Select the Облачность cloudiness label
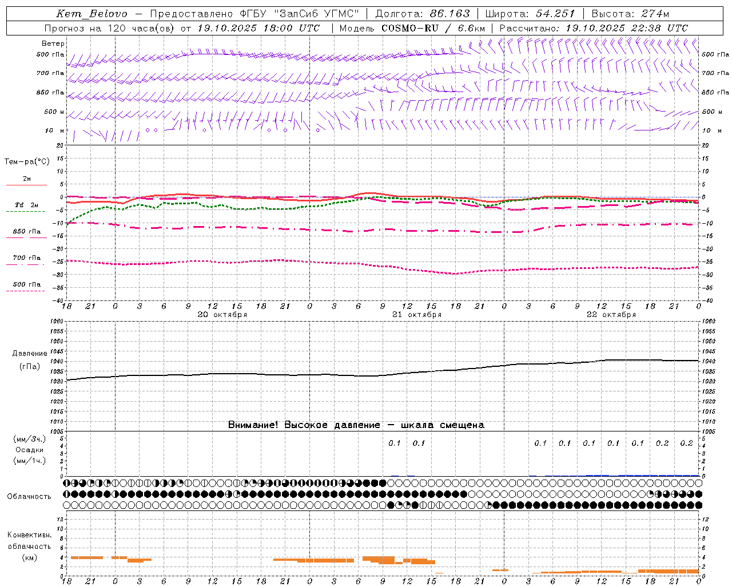 [x=29, y=497]
